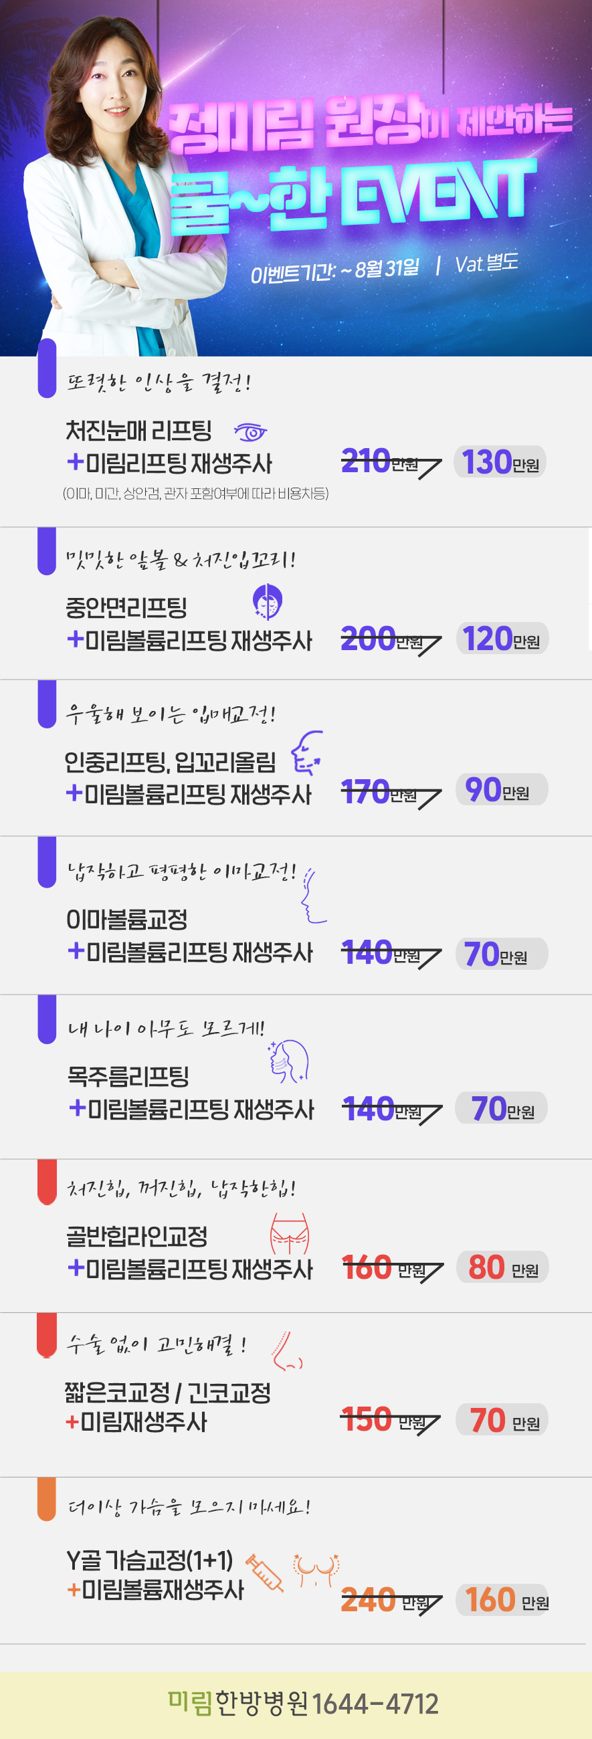This screenshot has width=592, height=1739.
Task: Click the syringe icon beside Y골 가슴교정
Action: click(264, 1572)
